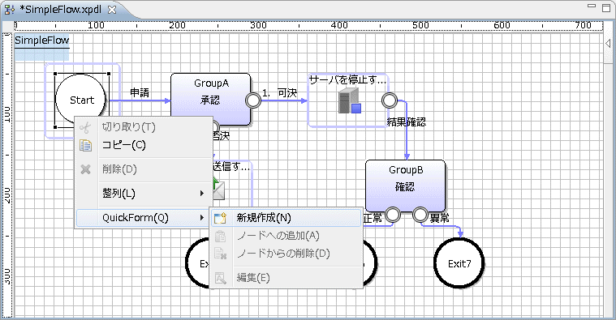Open the QuickForm(Q) submenu
The width and height of the screenshot is (616, 320).
[144, 218]
